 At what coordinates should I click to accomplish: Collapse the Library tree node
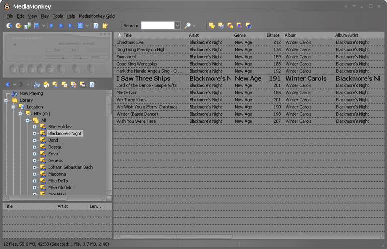[x=6, y=100]
